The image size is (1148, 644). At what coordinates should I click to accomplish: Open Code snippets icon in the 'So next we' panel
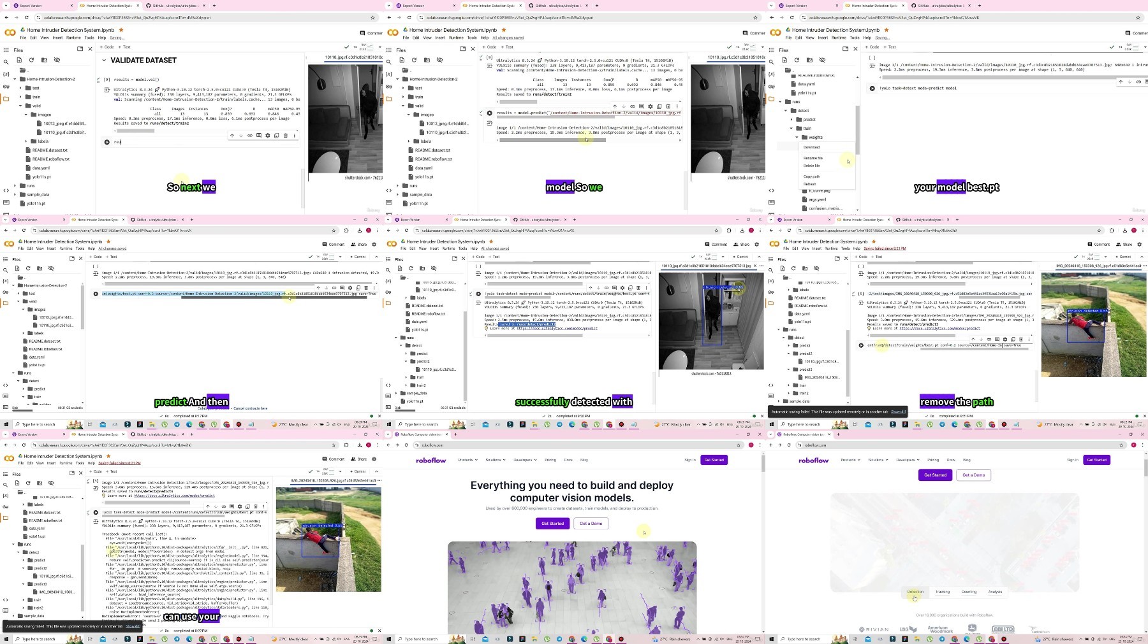[x=6, y=190]
